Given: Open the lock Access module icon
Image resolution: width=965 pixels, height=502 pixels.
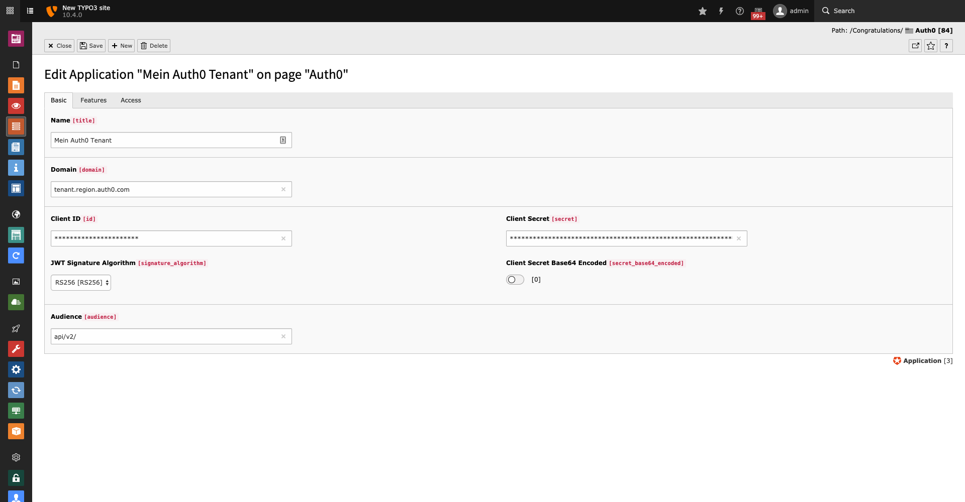Looking at the screenshot, I should (16, 478).
